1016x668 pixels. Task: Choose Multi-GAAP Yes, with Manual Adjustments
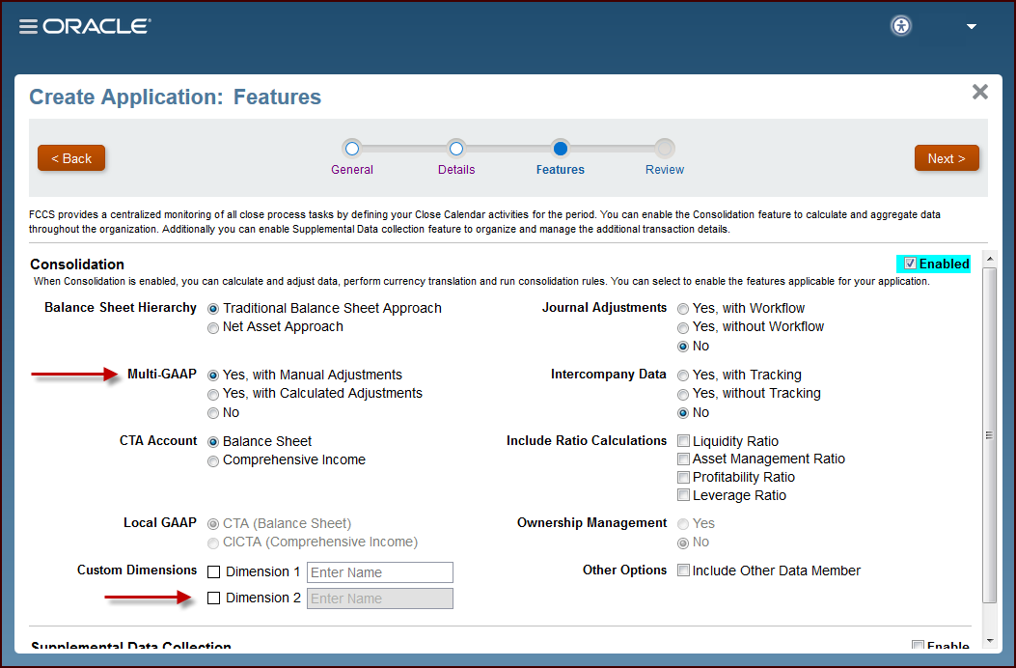point(213,376)
